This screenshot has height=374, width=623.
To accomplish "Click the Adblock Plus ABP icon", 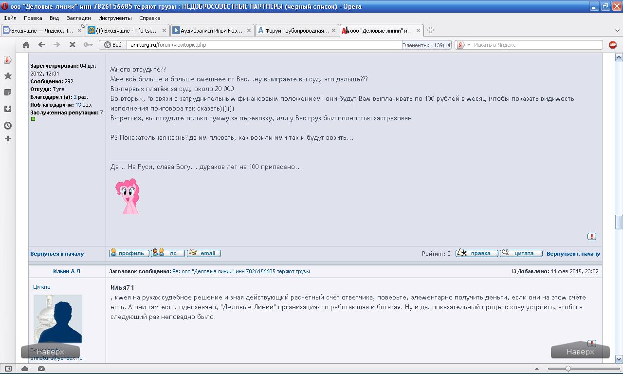I will [613, 45].
